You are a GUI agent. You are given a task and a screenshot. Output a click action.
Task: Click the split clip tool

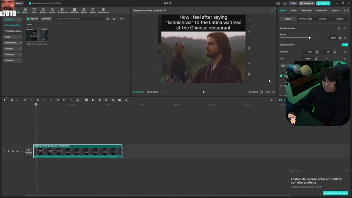[x=38, y=100]
